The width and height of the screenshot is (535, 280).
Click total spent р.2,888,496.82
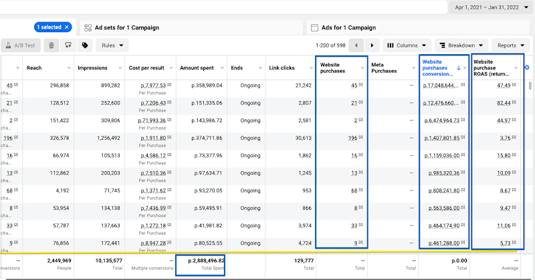(207, 261)
